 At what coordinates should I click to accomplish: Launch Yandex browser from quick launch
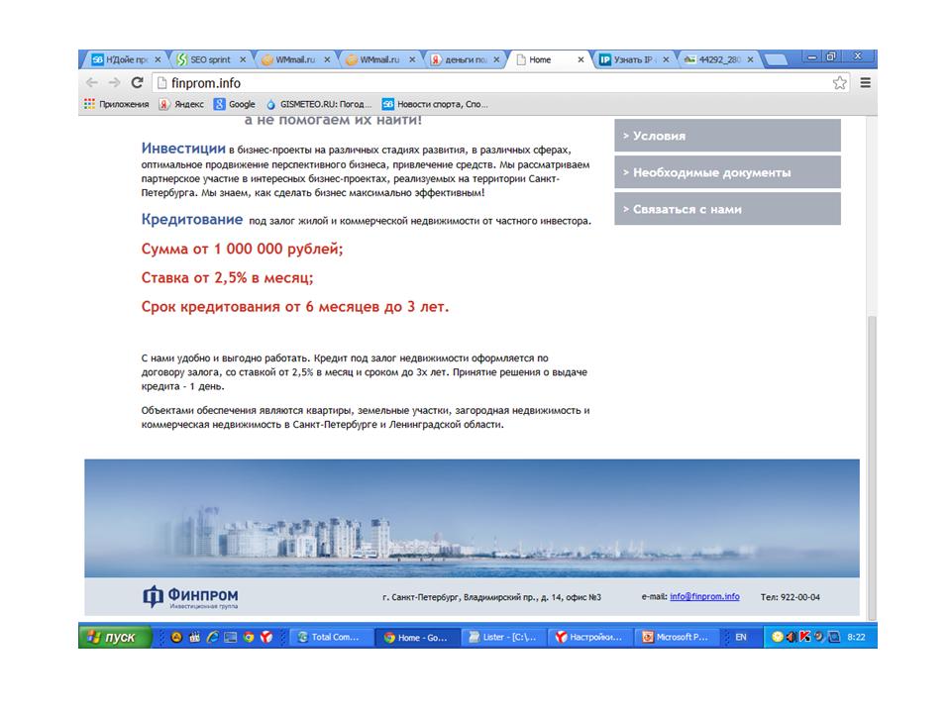tap(266, 637)
